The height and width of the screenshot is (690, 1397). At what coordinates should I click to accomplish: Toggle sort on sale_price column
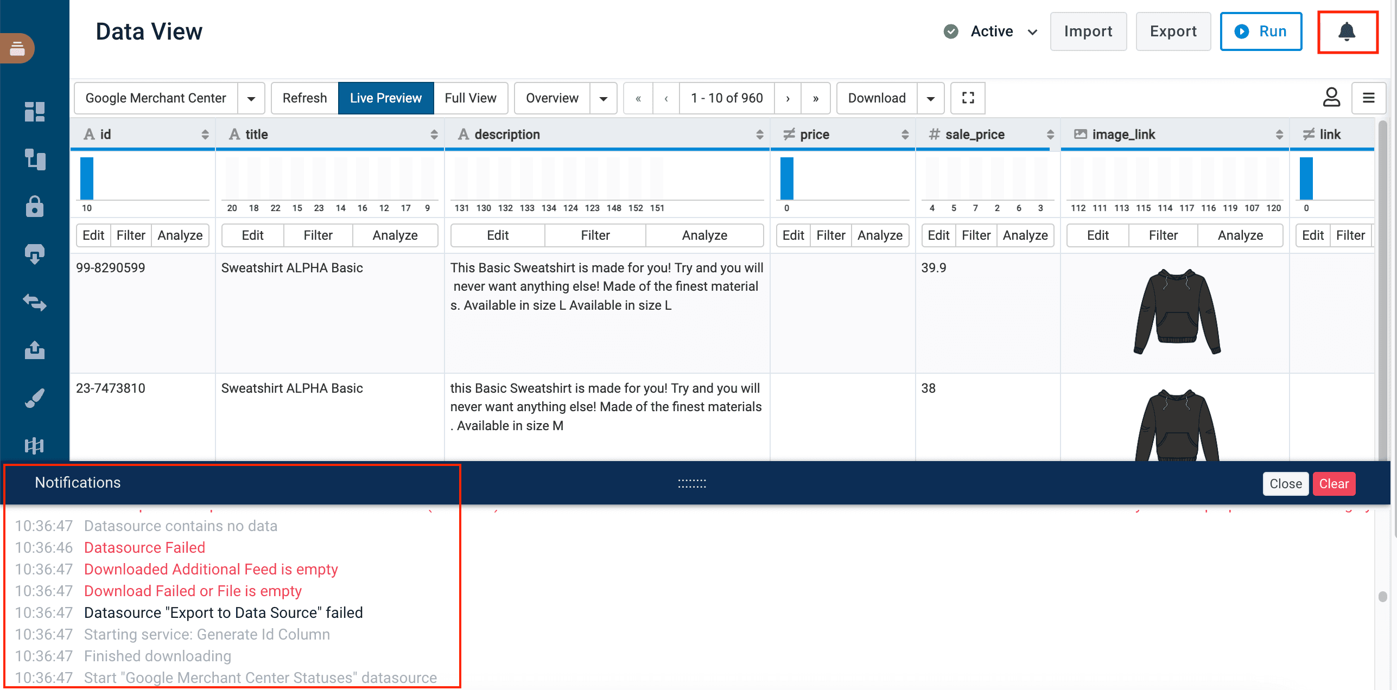pos(1050,135)
